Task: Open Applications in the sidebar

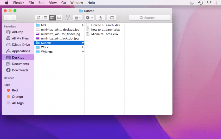Action: click(18, 51)
